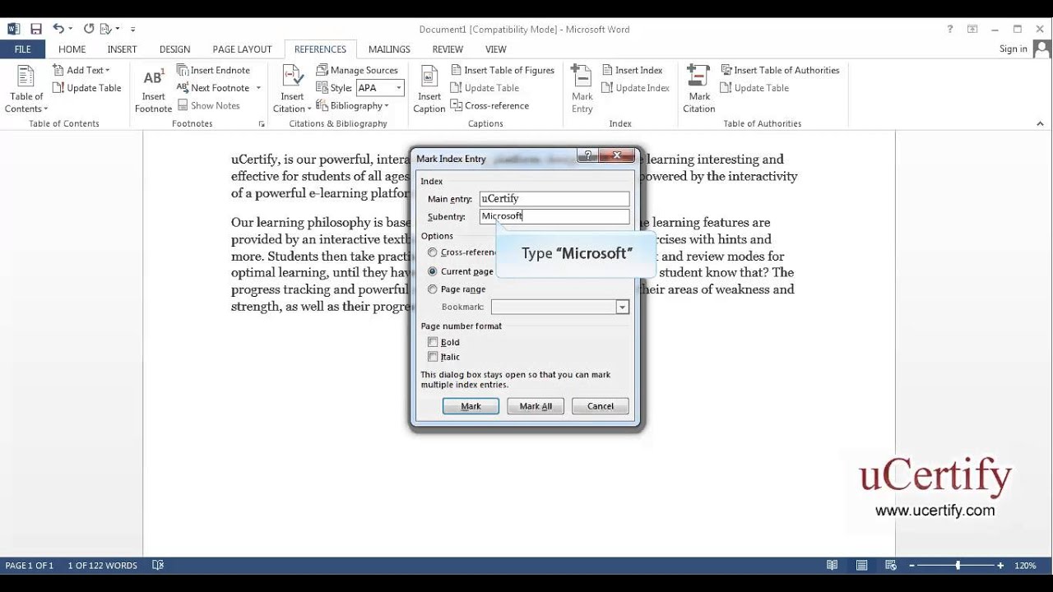Image resolution: width=1053 pixels, height=592 pixels.
Task: Click Insert Table of Authorities
Action: tap(780, 70)
